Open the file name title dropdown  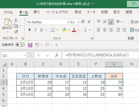coord(93,4)
